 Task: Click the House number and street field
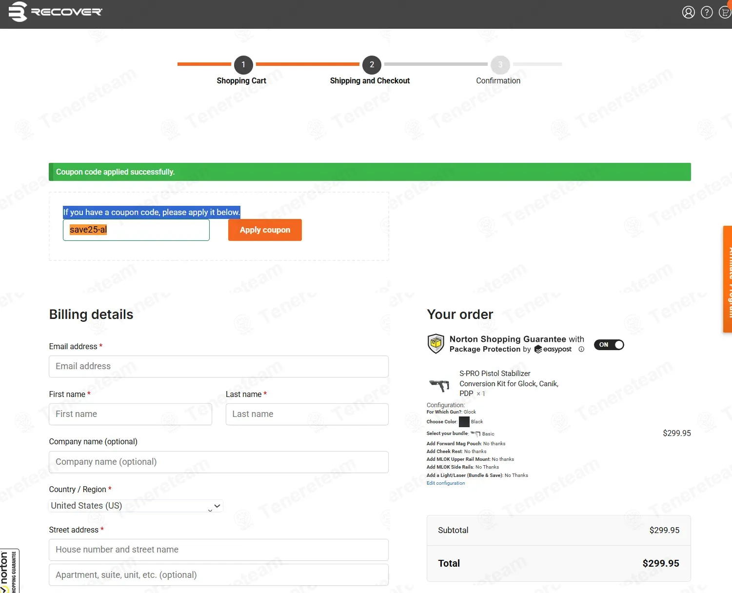[218, 550]
